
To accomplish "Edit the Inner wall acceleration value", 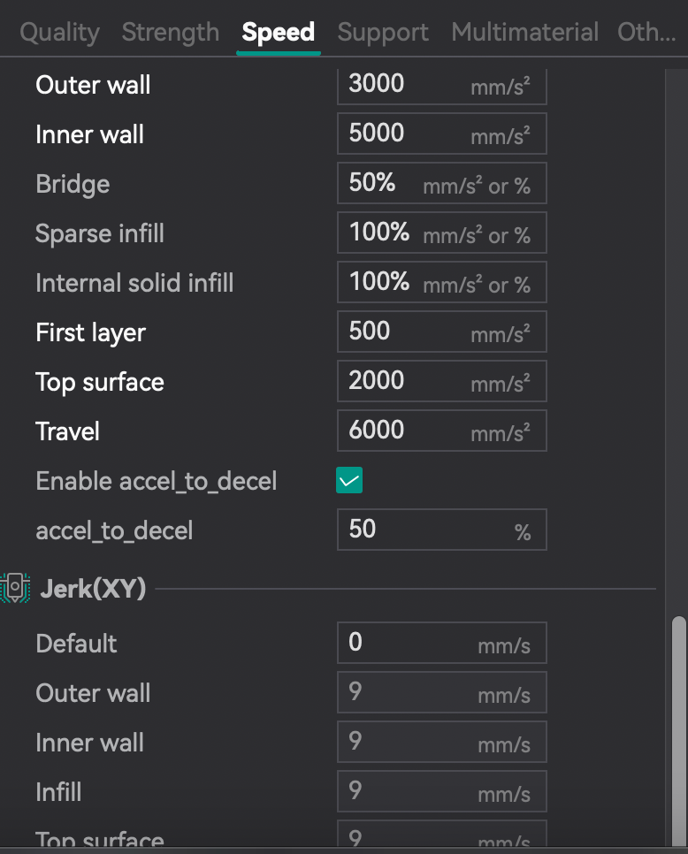I will [x=407, y=133].
